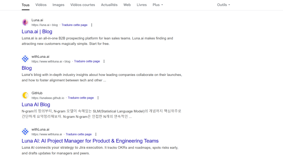Select the Livres tab
The height and width of the screenshot is (158, 283).
141,5
